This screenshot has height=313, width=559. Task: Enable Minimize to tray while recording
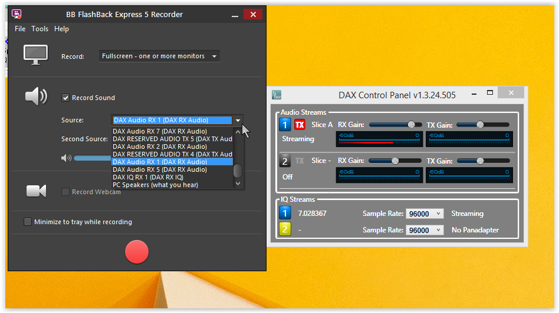28,222
